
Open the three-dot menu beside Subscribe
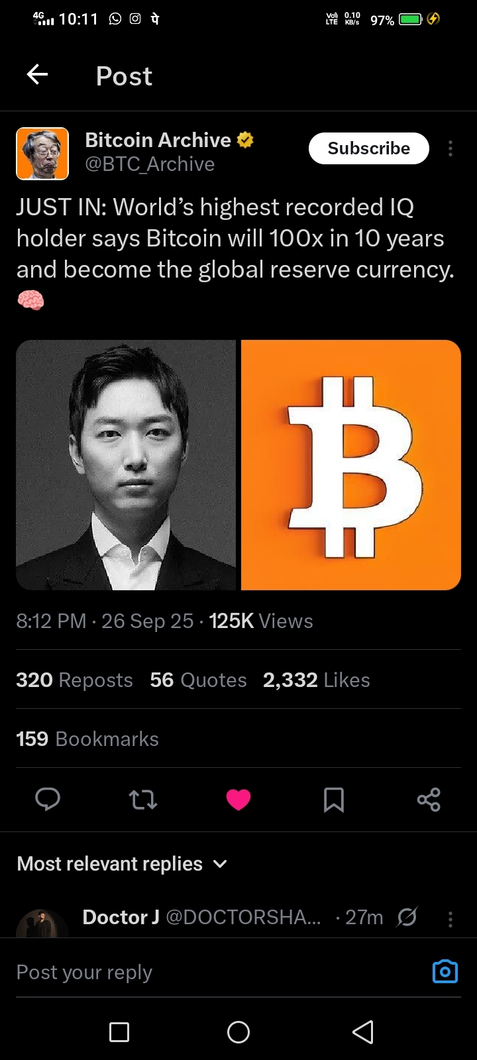(x=450, y=148)
